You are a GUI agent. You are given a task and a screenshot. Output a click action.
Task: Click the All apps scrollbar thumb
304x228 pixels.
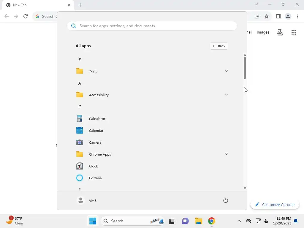245,68
